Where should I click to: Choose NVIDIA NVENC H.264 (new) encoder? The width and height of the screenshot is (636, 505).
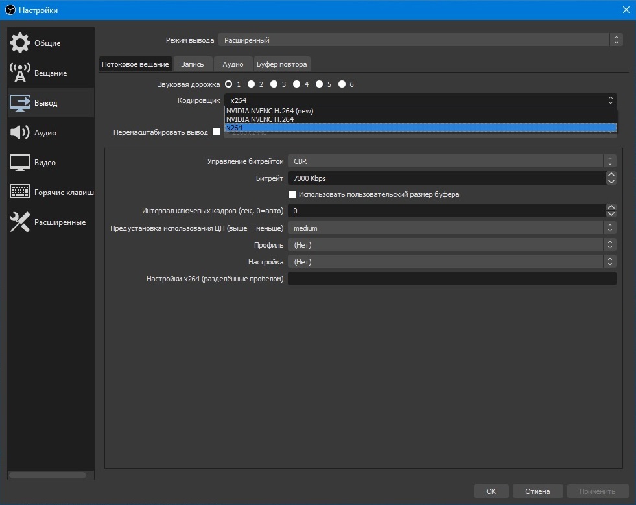pos(420,111)
